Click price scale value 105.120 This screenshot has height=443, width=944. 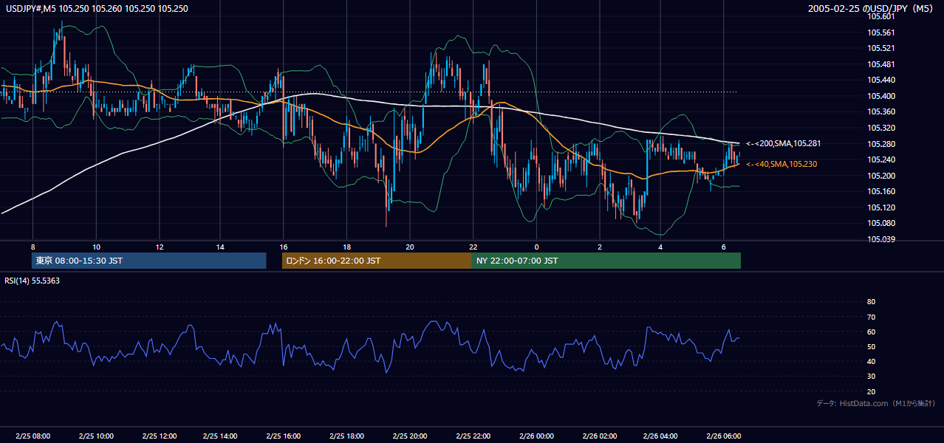(x=880, y=207)
